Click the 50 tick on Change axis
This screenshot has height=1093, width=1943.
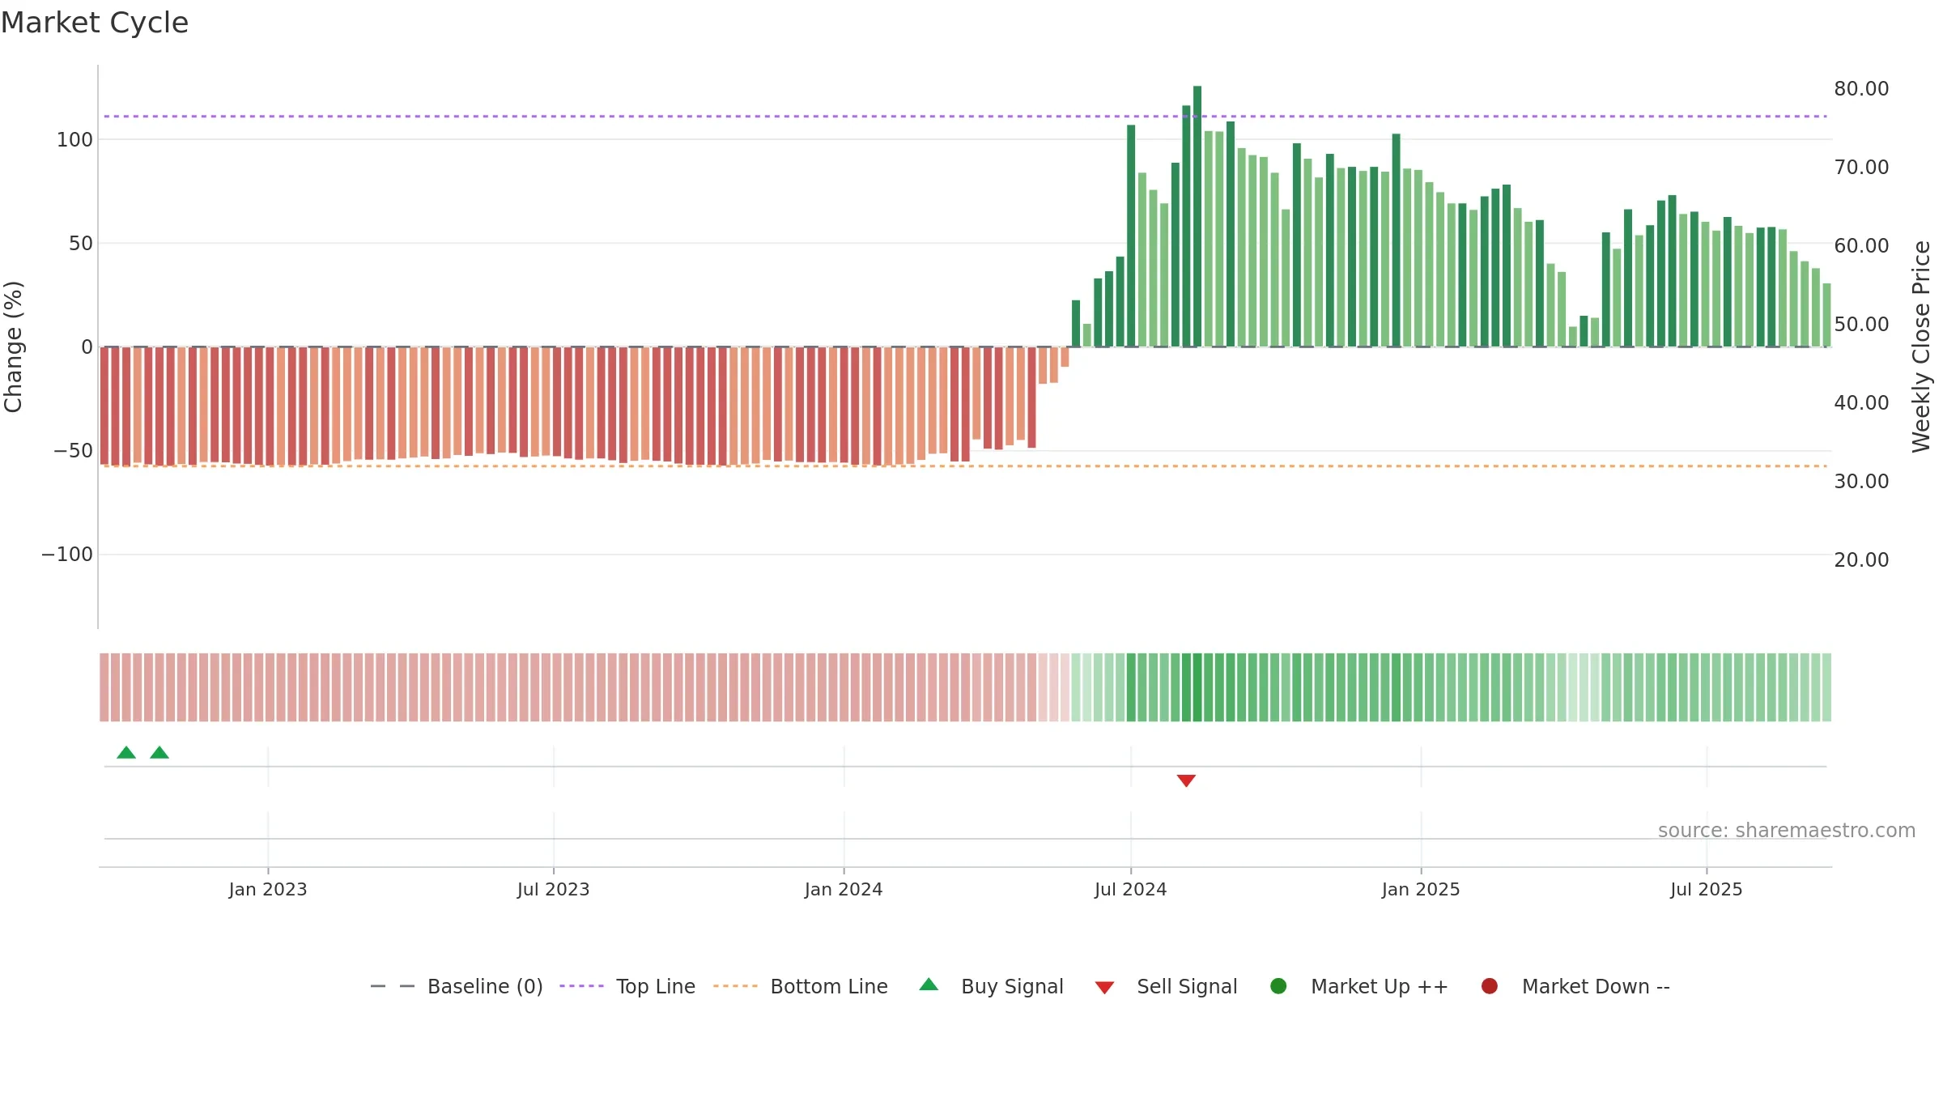coord(81,244)
